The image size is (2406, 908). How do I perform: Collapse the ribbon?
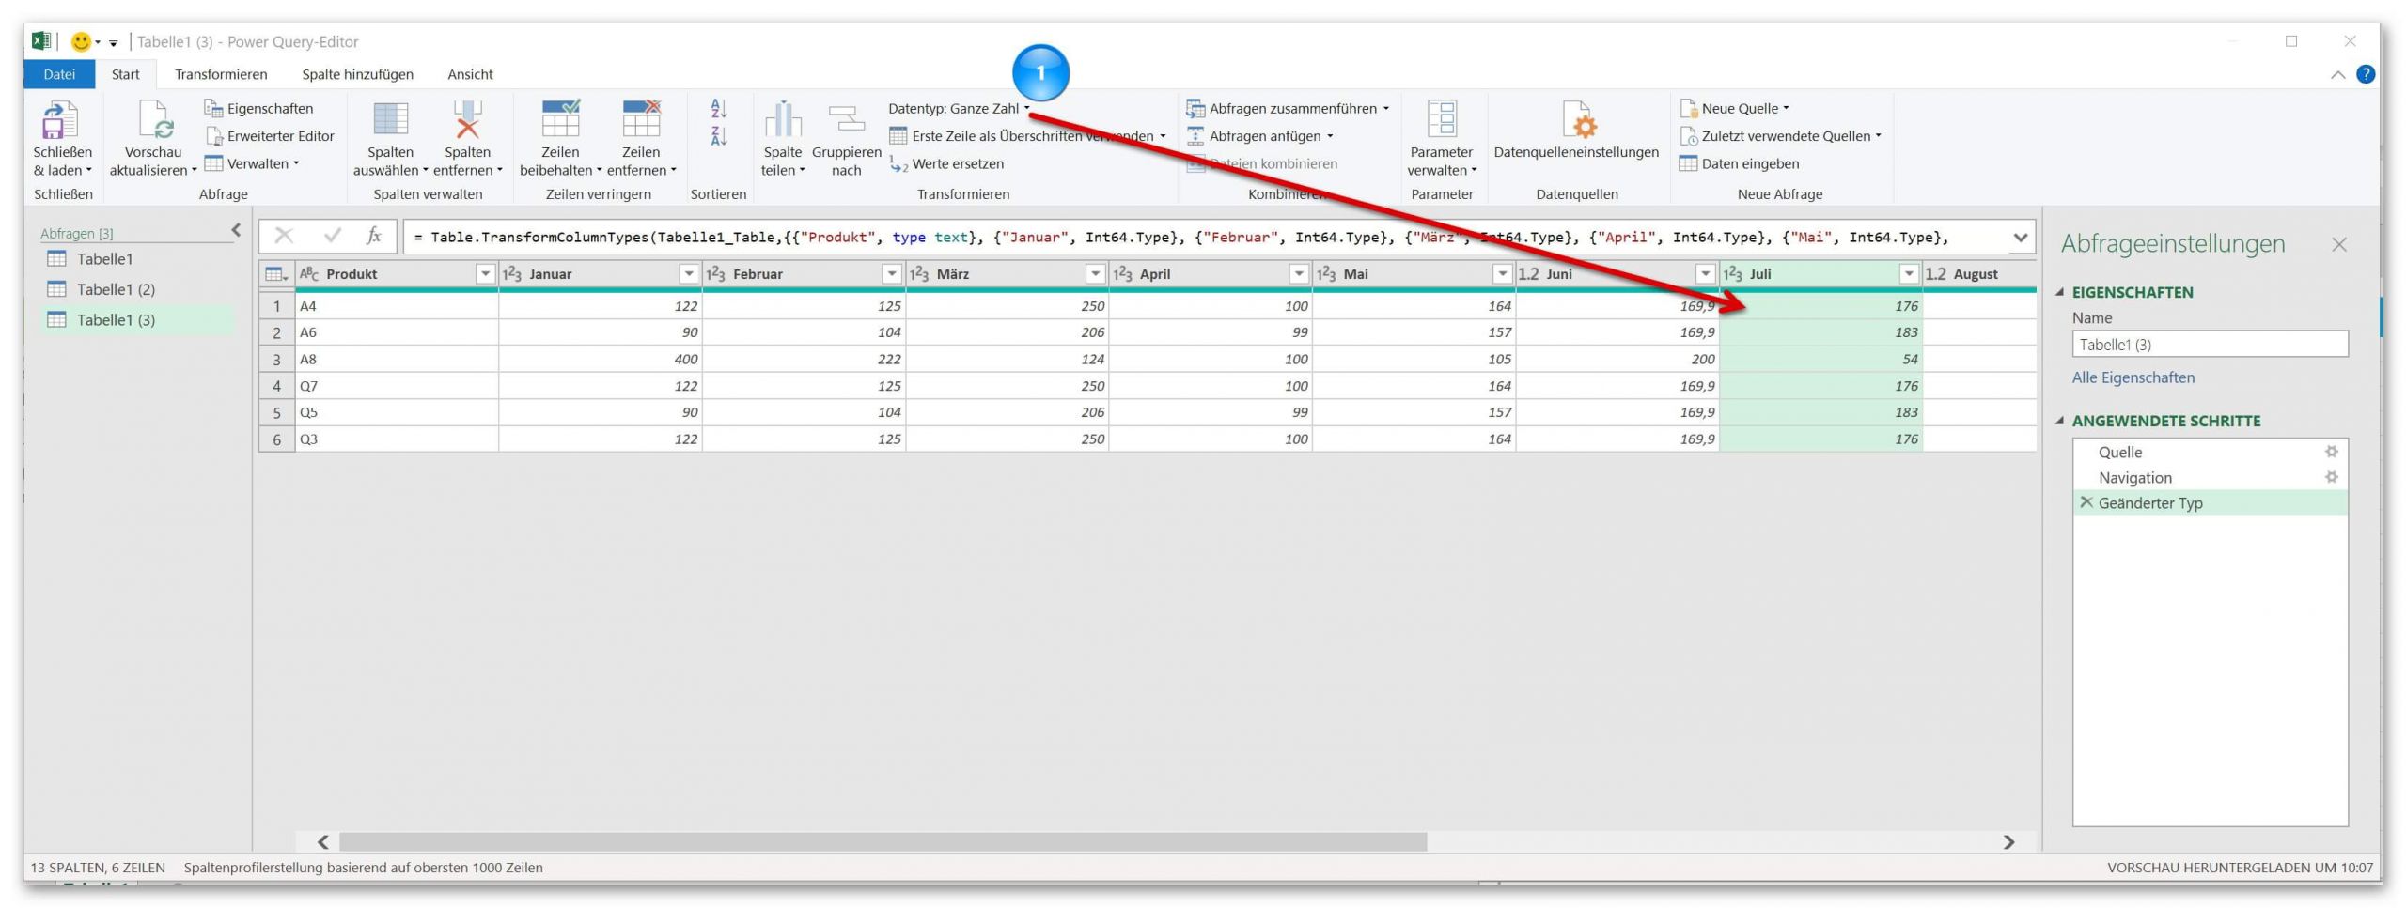(2337, 75)
